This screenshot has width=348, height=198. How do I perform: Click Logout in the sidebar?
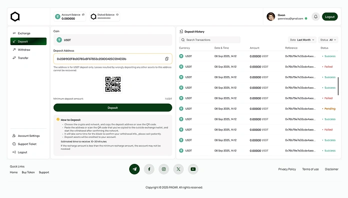coord(29,152)
